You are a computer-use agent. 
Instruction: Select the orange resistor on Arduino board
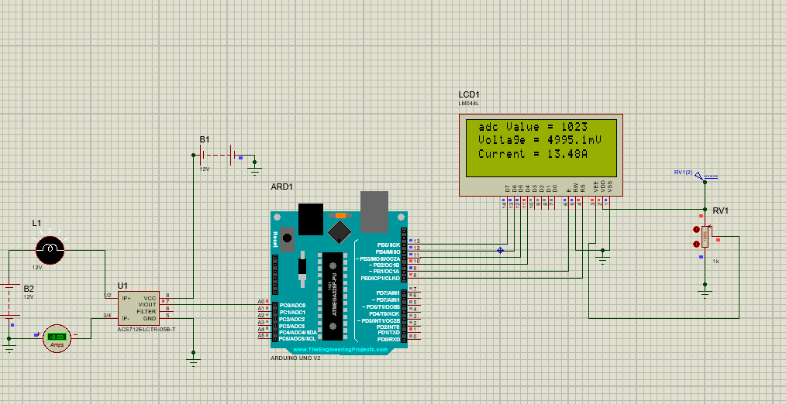click(340, 215)
